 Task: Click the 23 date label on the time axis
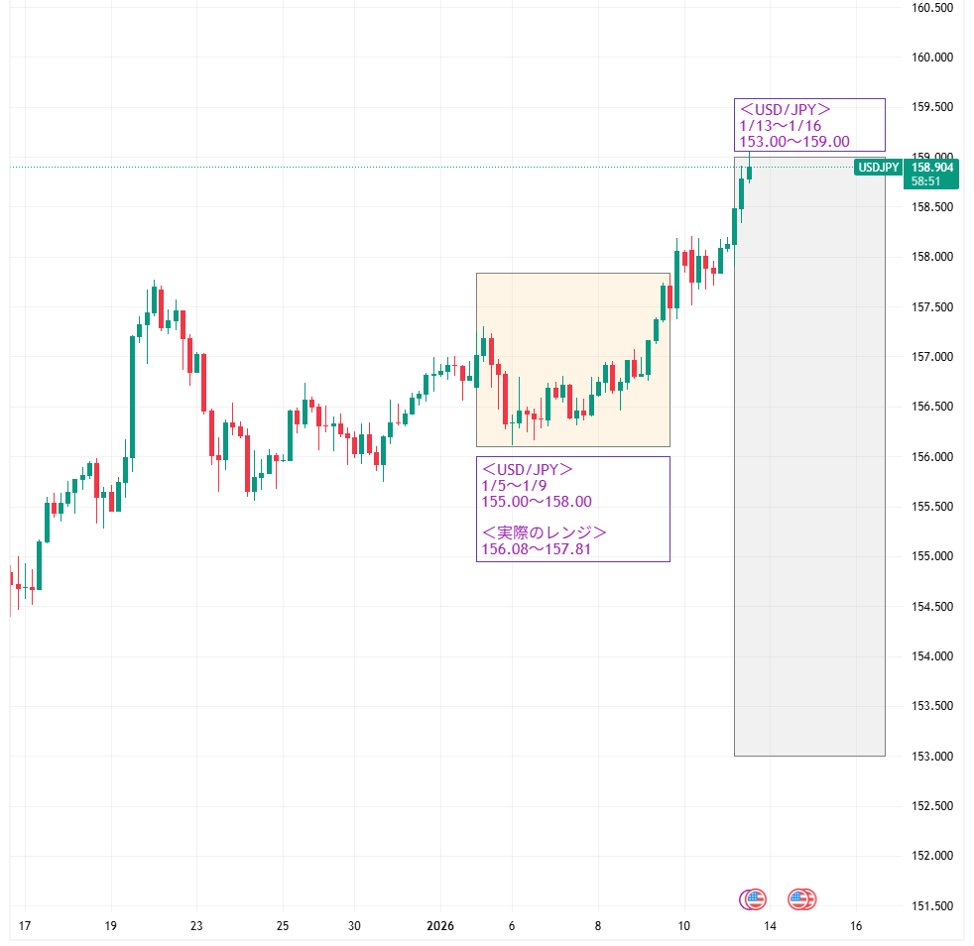click(196, 926)
